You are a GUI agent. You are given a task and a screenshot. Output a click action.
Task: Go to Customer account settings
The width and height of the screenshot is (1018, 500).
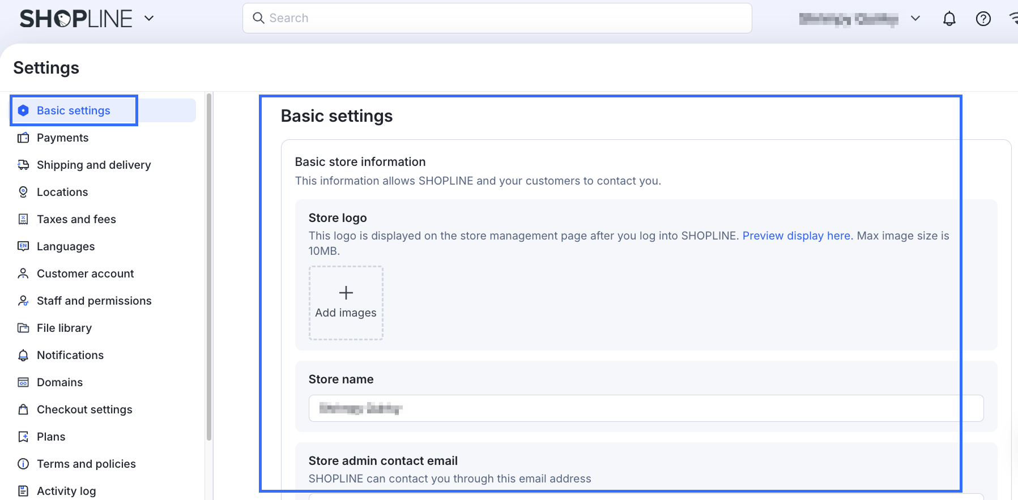pos(85,273)
